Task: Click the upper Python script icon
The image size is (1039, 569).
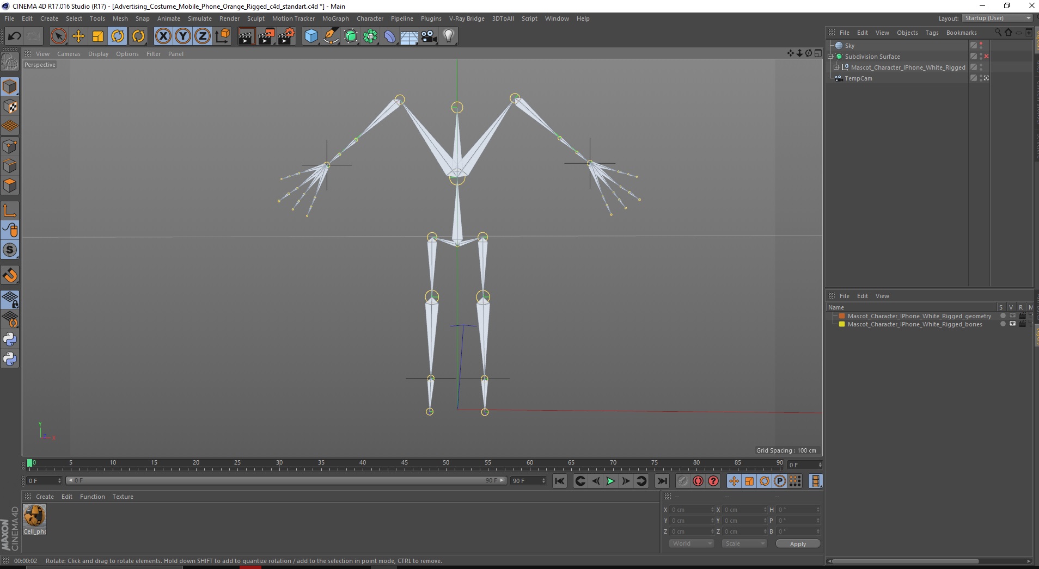Action: click(10, 339)
